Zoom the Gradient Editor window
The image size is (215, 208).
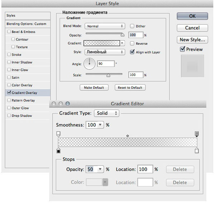point(68,104)
